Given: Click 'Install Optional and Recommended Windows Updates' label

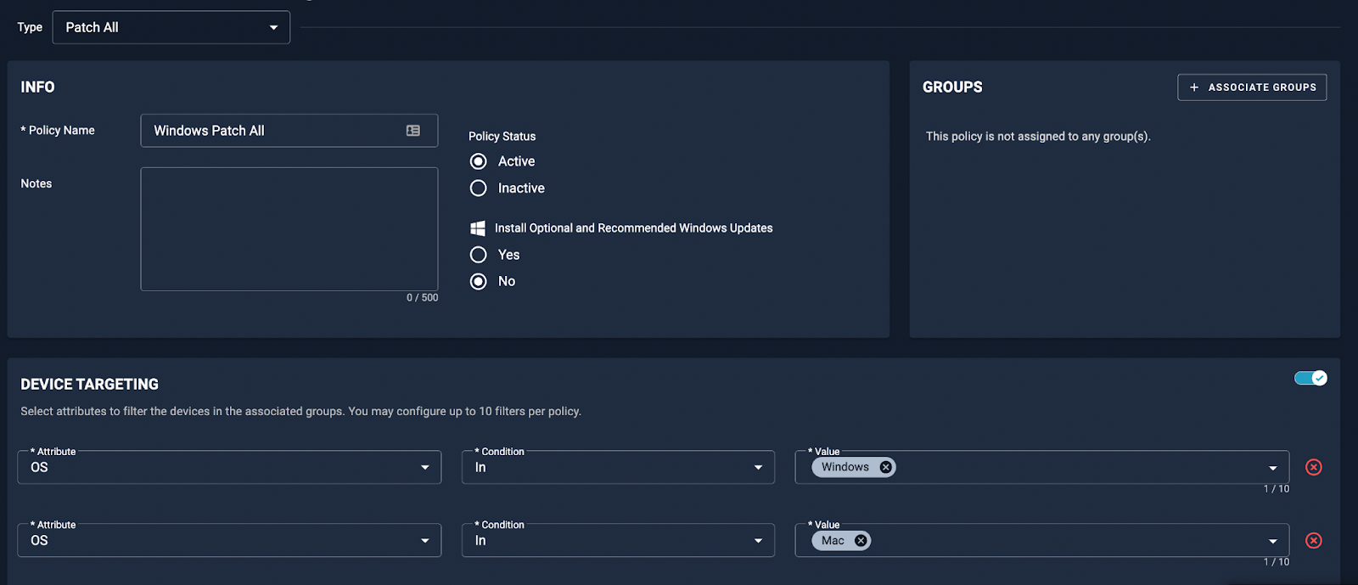Looking at the screenshot, I should 633,228.
